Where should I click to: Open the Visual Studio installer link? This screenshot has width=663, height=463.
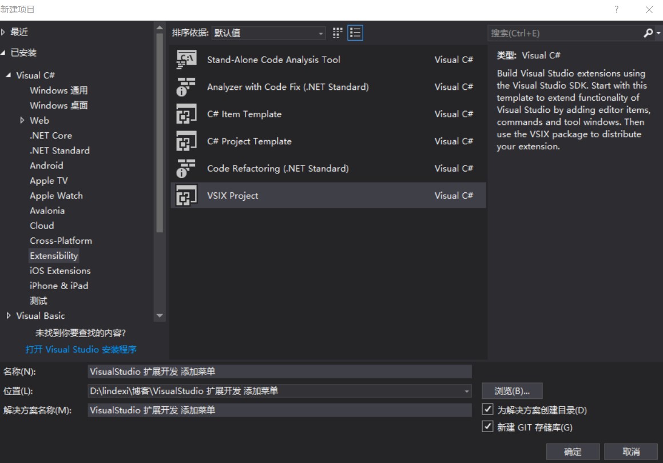tap(81, 349)
